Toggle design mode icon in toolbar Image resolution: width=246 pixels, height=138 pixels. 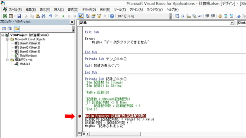point(81,16)
